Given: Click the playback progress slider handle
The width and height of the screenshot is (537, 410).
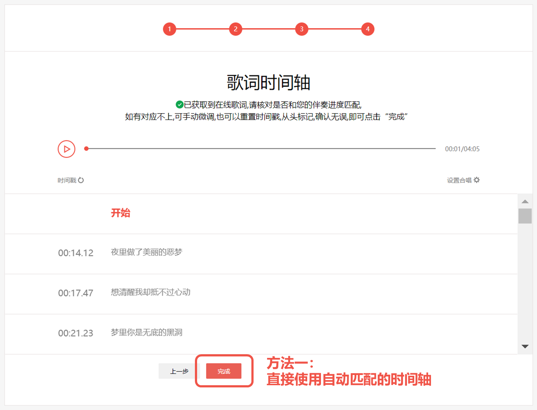Looking at the screenshot, I should point(86,148).
